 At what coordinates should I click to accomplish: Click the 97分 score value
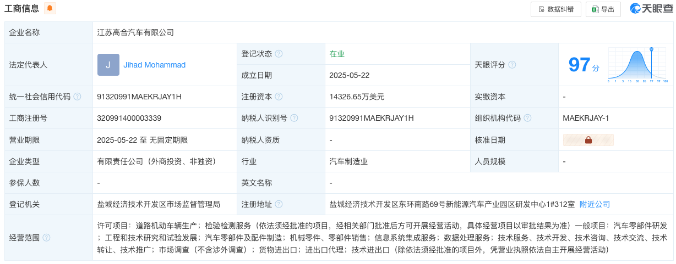pos(584,65)
